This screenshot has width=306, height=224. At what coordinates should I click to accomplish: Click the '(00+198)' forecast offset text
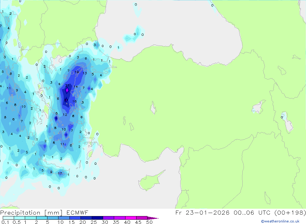click(x=290, y=212)
